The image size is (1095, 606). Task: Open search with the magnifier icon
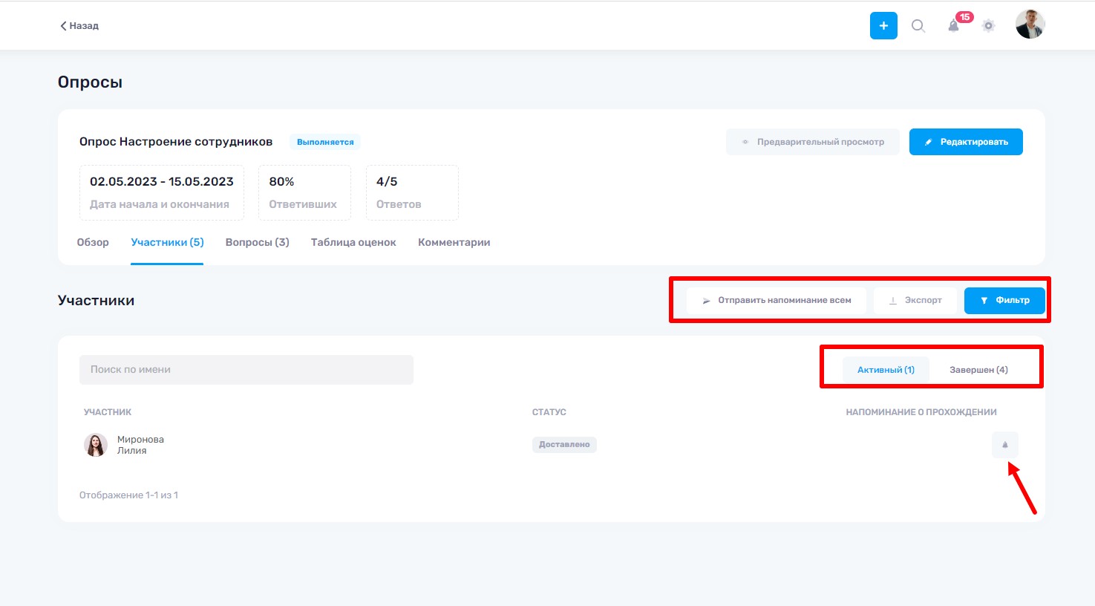coord(918,26)
